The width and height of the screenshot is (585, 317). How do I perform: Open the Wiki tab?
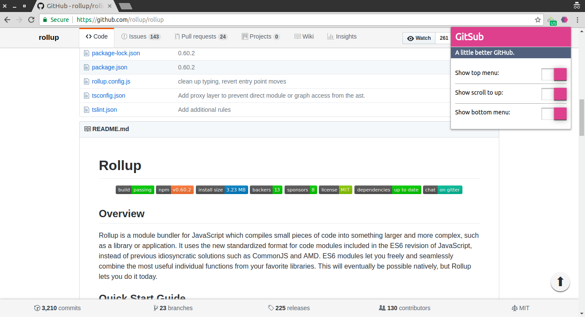tap(304, 37)
